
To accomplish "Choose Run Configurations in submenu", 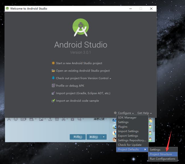I will [163, 159].
